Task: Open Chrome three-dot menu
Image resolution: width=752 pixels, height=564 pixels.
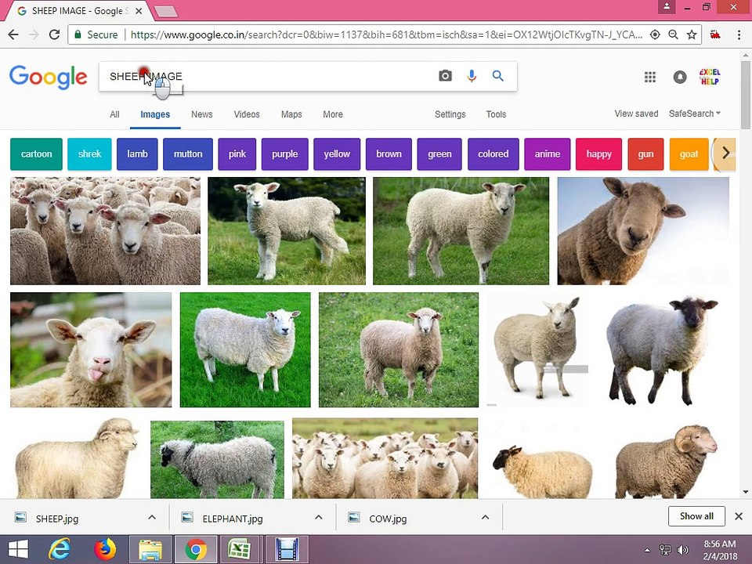Action: pos(739,34)
